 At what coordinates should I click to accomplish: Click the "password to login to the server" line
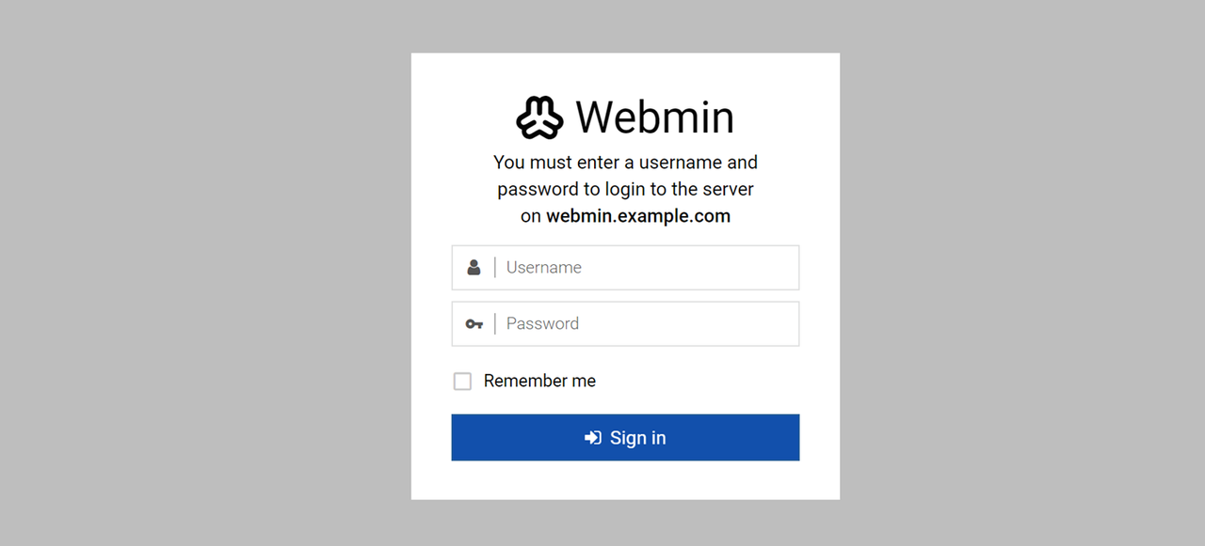click(625, 189)
